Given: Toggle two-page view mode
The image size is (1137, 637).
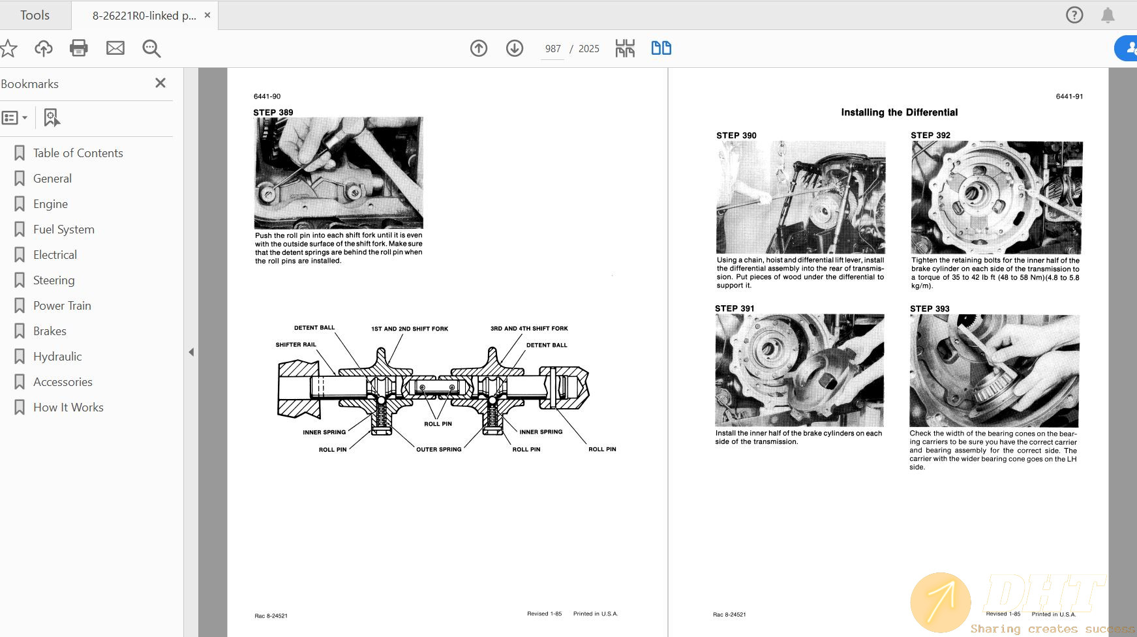Looking at the screenshot, I should [x=661, y=48].
